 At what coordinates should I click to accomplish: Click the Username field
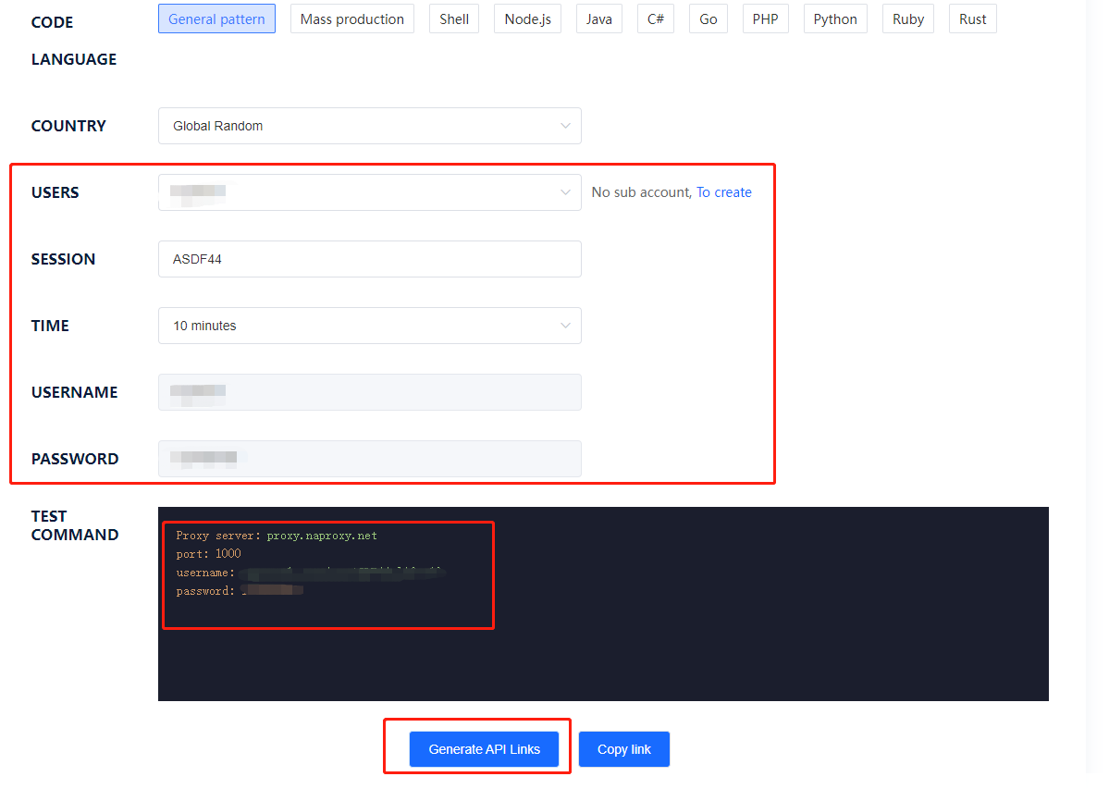(x=369, y=392)
